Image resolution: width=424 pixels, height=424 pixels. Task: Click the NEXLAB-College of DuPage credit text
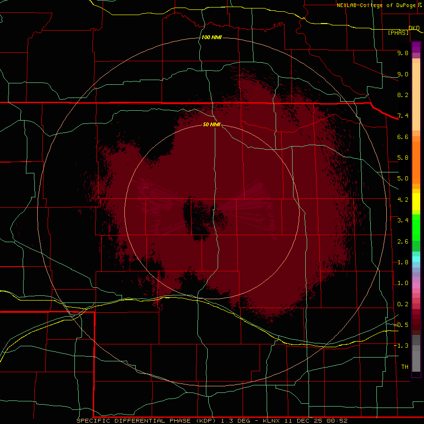(376, 5)
